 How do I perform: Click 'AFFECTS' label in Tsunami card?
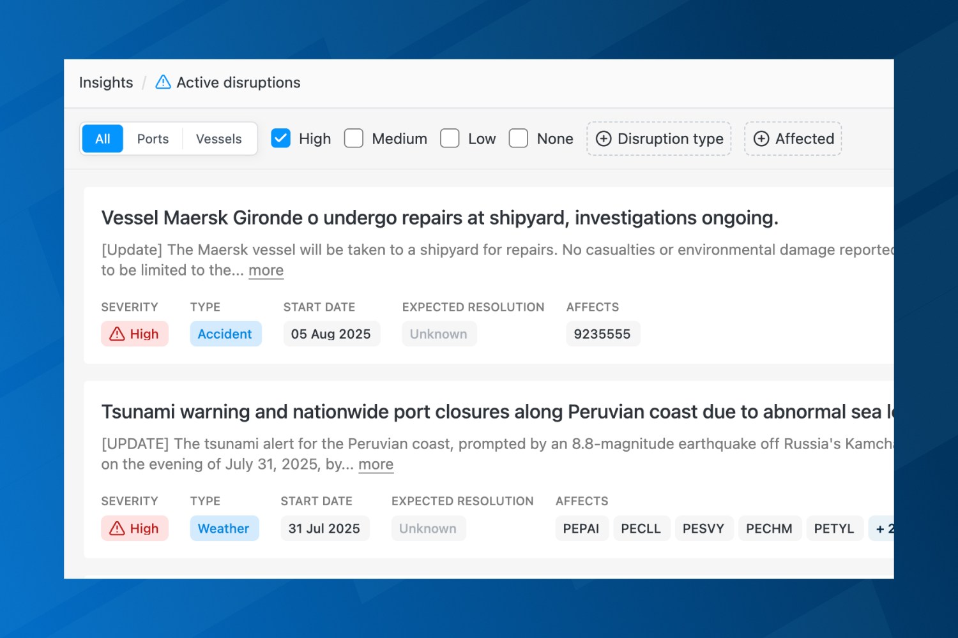[x=582, y=501]
